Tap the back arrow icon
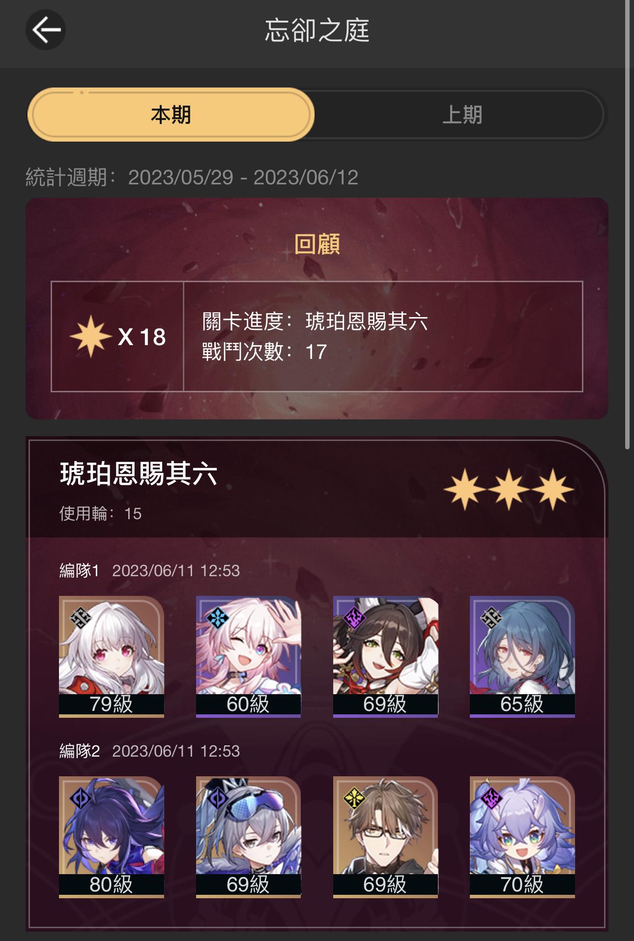 point(46,30)
